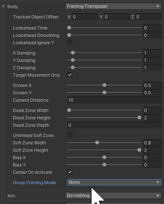Click the Tracked Object Offset Z field
This screenshot has height=204, width=164.
149,17
